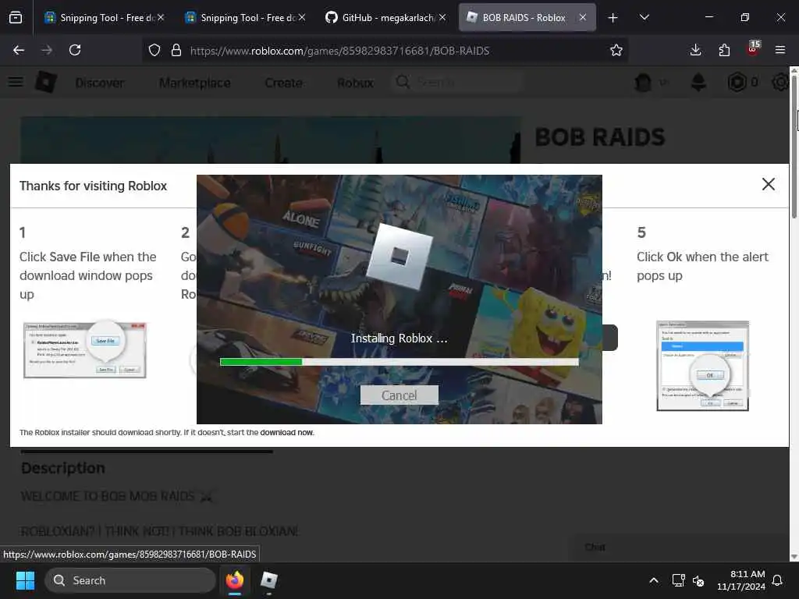799x599 pixels.
Task: Open the Chat panel on Roblox page
Action: (x=595, y=547)
